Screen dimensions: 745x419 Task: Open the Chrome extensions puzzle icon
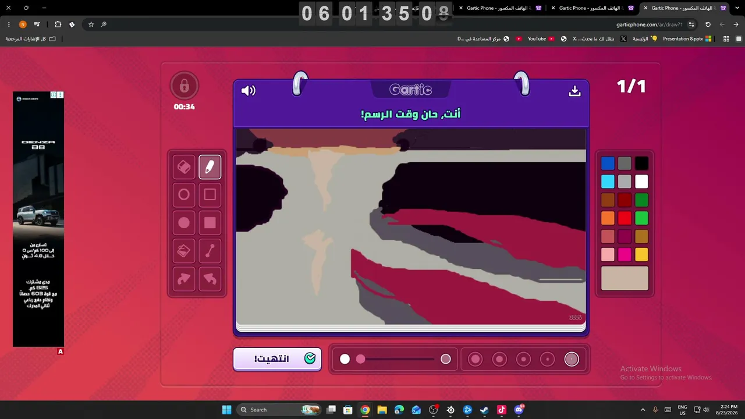point(58,24)
